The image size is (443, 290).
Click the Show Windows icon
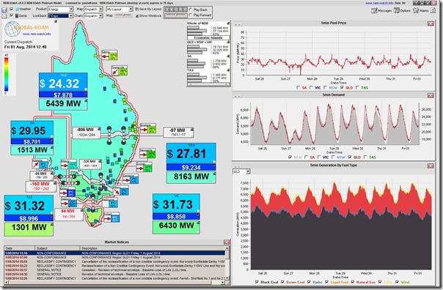[137, 16]
